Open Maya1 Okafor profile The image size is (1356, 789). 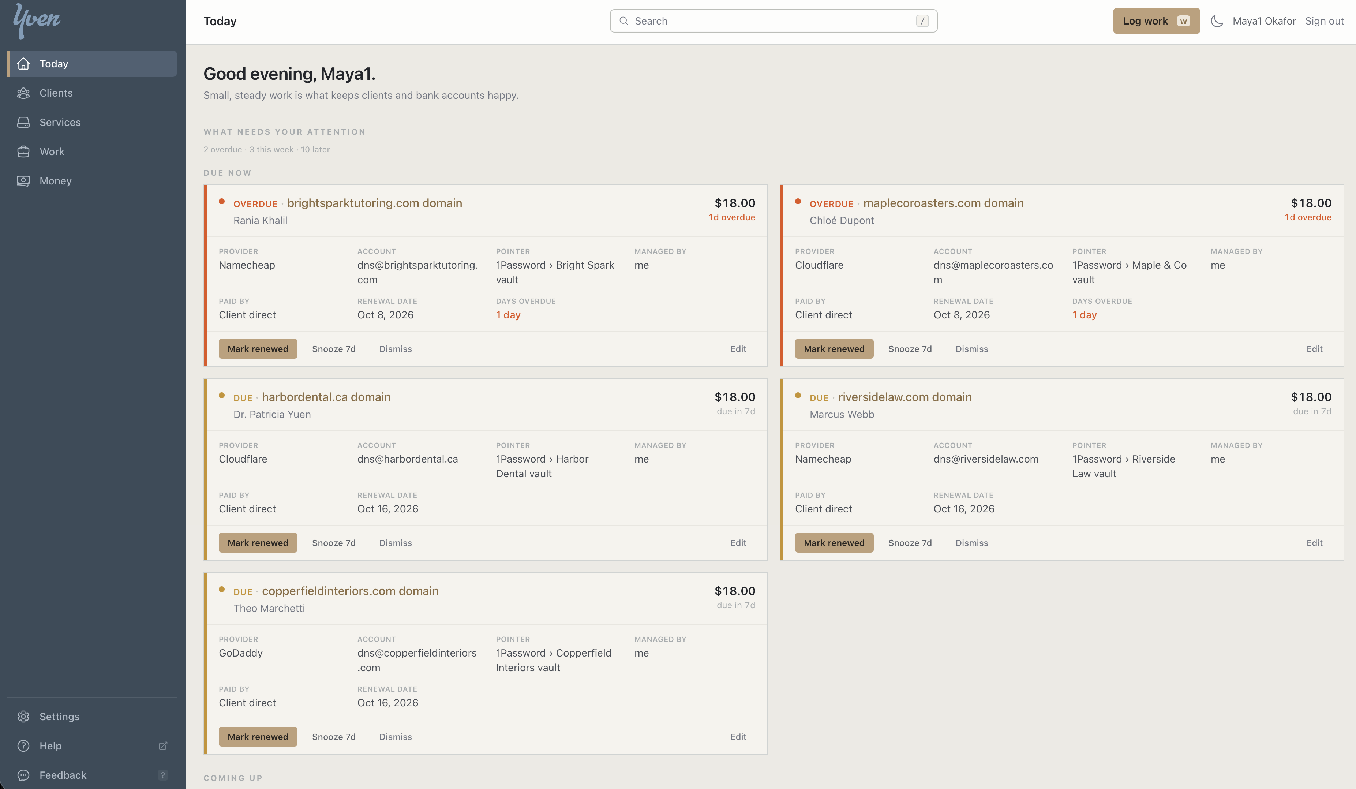1263,21
